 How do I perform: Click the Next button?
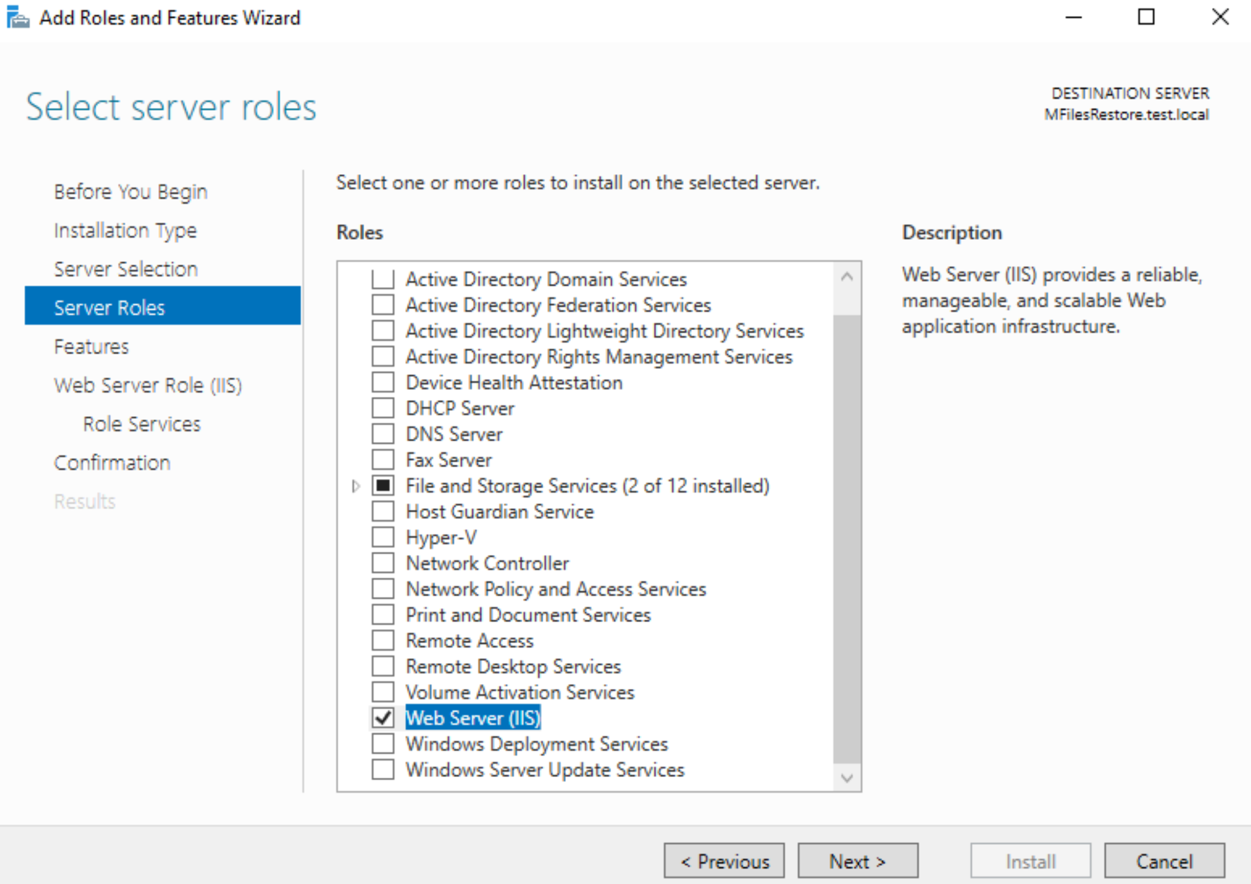tap(858, 860)
